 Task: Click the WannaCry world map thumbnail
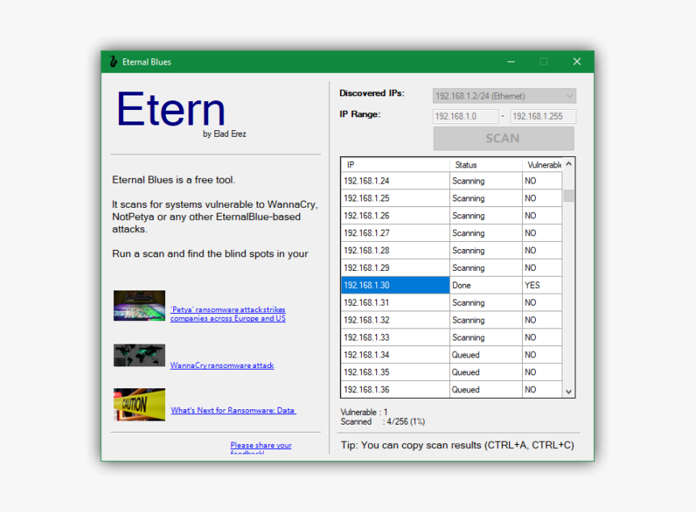139,355
